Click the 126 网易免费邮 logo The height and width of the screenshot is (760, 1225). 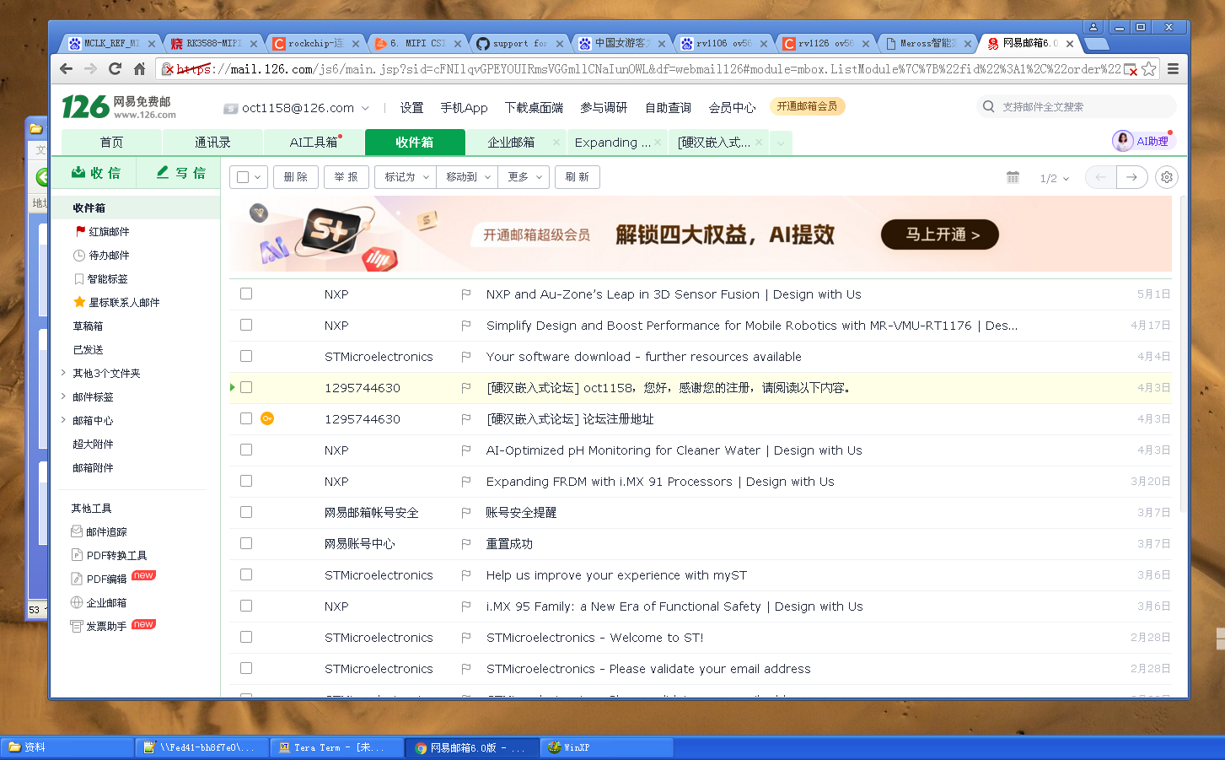click(119, 107)
